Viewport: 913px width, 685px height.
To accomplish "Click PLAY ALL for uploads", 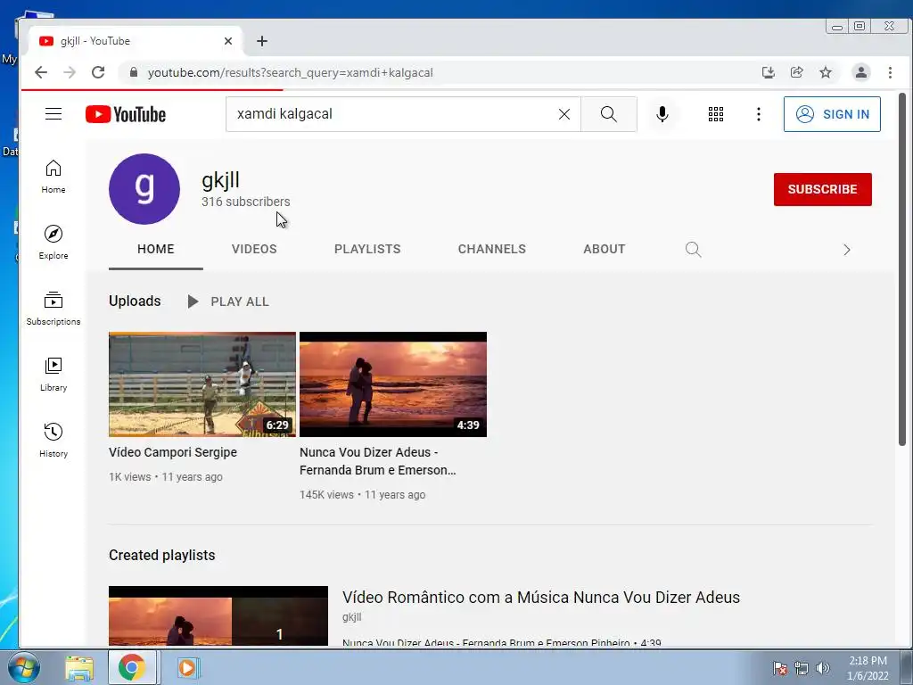I will (228, 301).
